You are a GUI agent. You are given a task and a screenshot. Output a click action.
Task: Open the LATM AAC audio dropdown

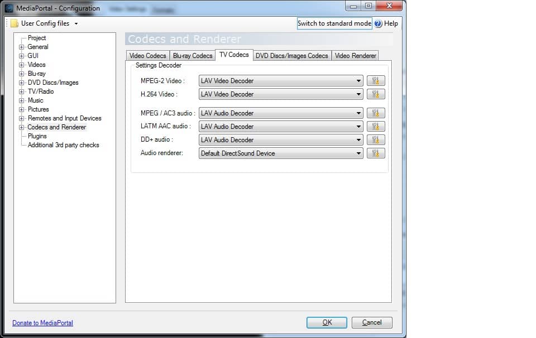pyautogui.click(x=281, y=127)
